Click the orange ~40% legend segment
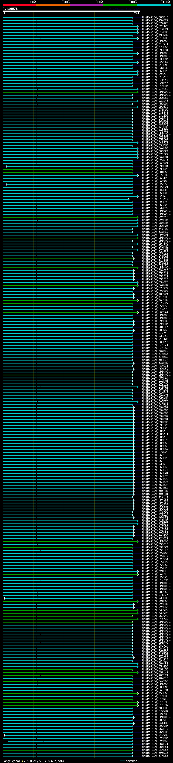173x763 pixels. click(53, 5)
